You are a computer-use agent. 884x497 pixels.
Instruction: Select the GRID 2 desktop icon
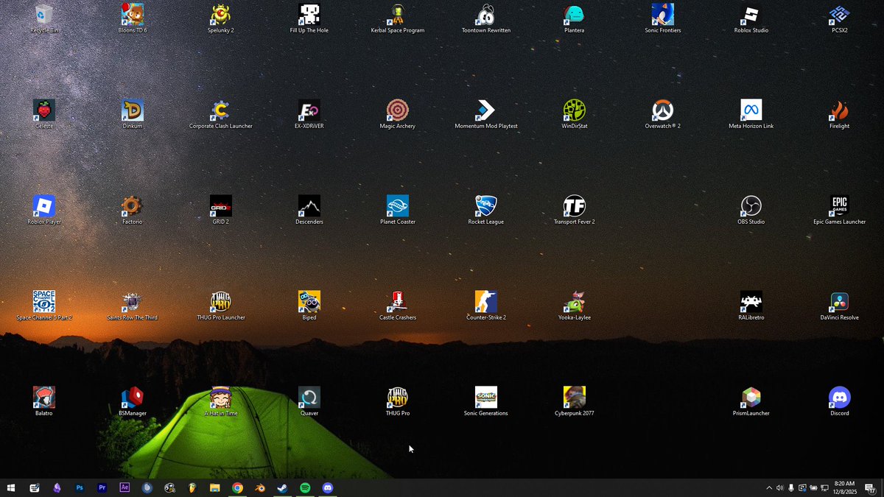coord(221,210)
